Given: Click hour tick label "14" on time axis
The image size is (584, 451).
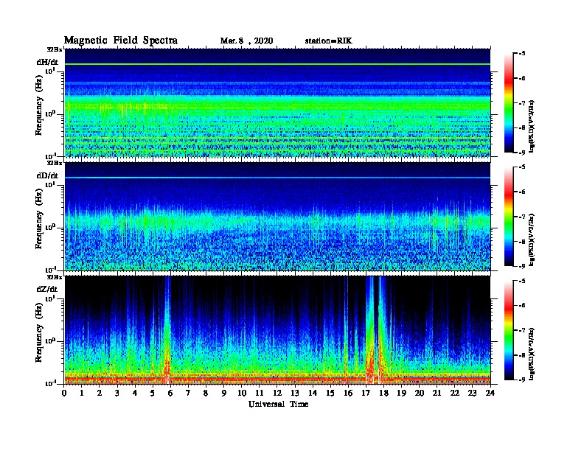Looking at the screenshot, I should (x=313, y=393).
